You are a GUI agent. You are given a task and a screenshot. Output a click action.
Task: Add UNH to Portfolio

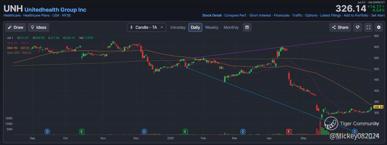pyautogui.click(x=356, y=15)
